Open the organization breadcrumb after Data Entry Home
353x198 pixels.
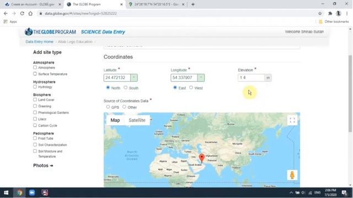coord(75,42)
